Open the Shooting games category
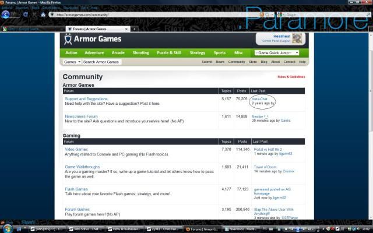 click(140, 53)
